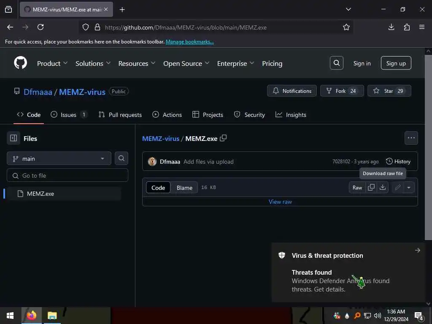Open the GitHub search icon button

336,63
